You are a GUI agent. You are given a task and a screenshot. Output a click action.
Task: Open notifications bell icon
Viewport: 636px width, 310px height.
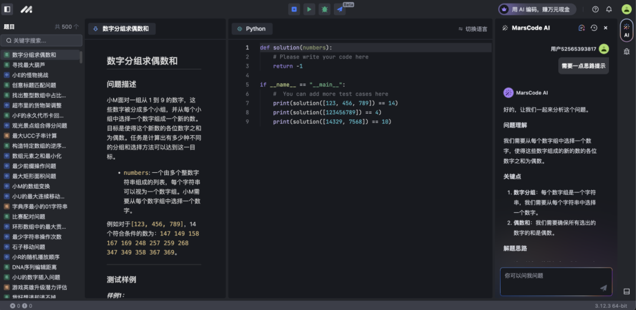(609, 9)
